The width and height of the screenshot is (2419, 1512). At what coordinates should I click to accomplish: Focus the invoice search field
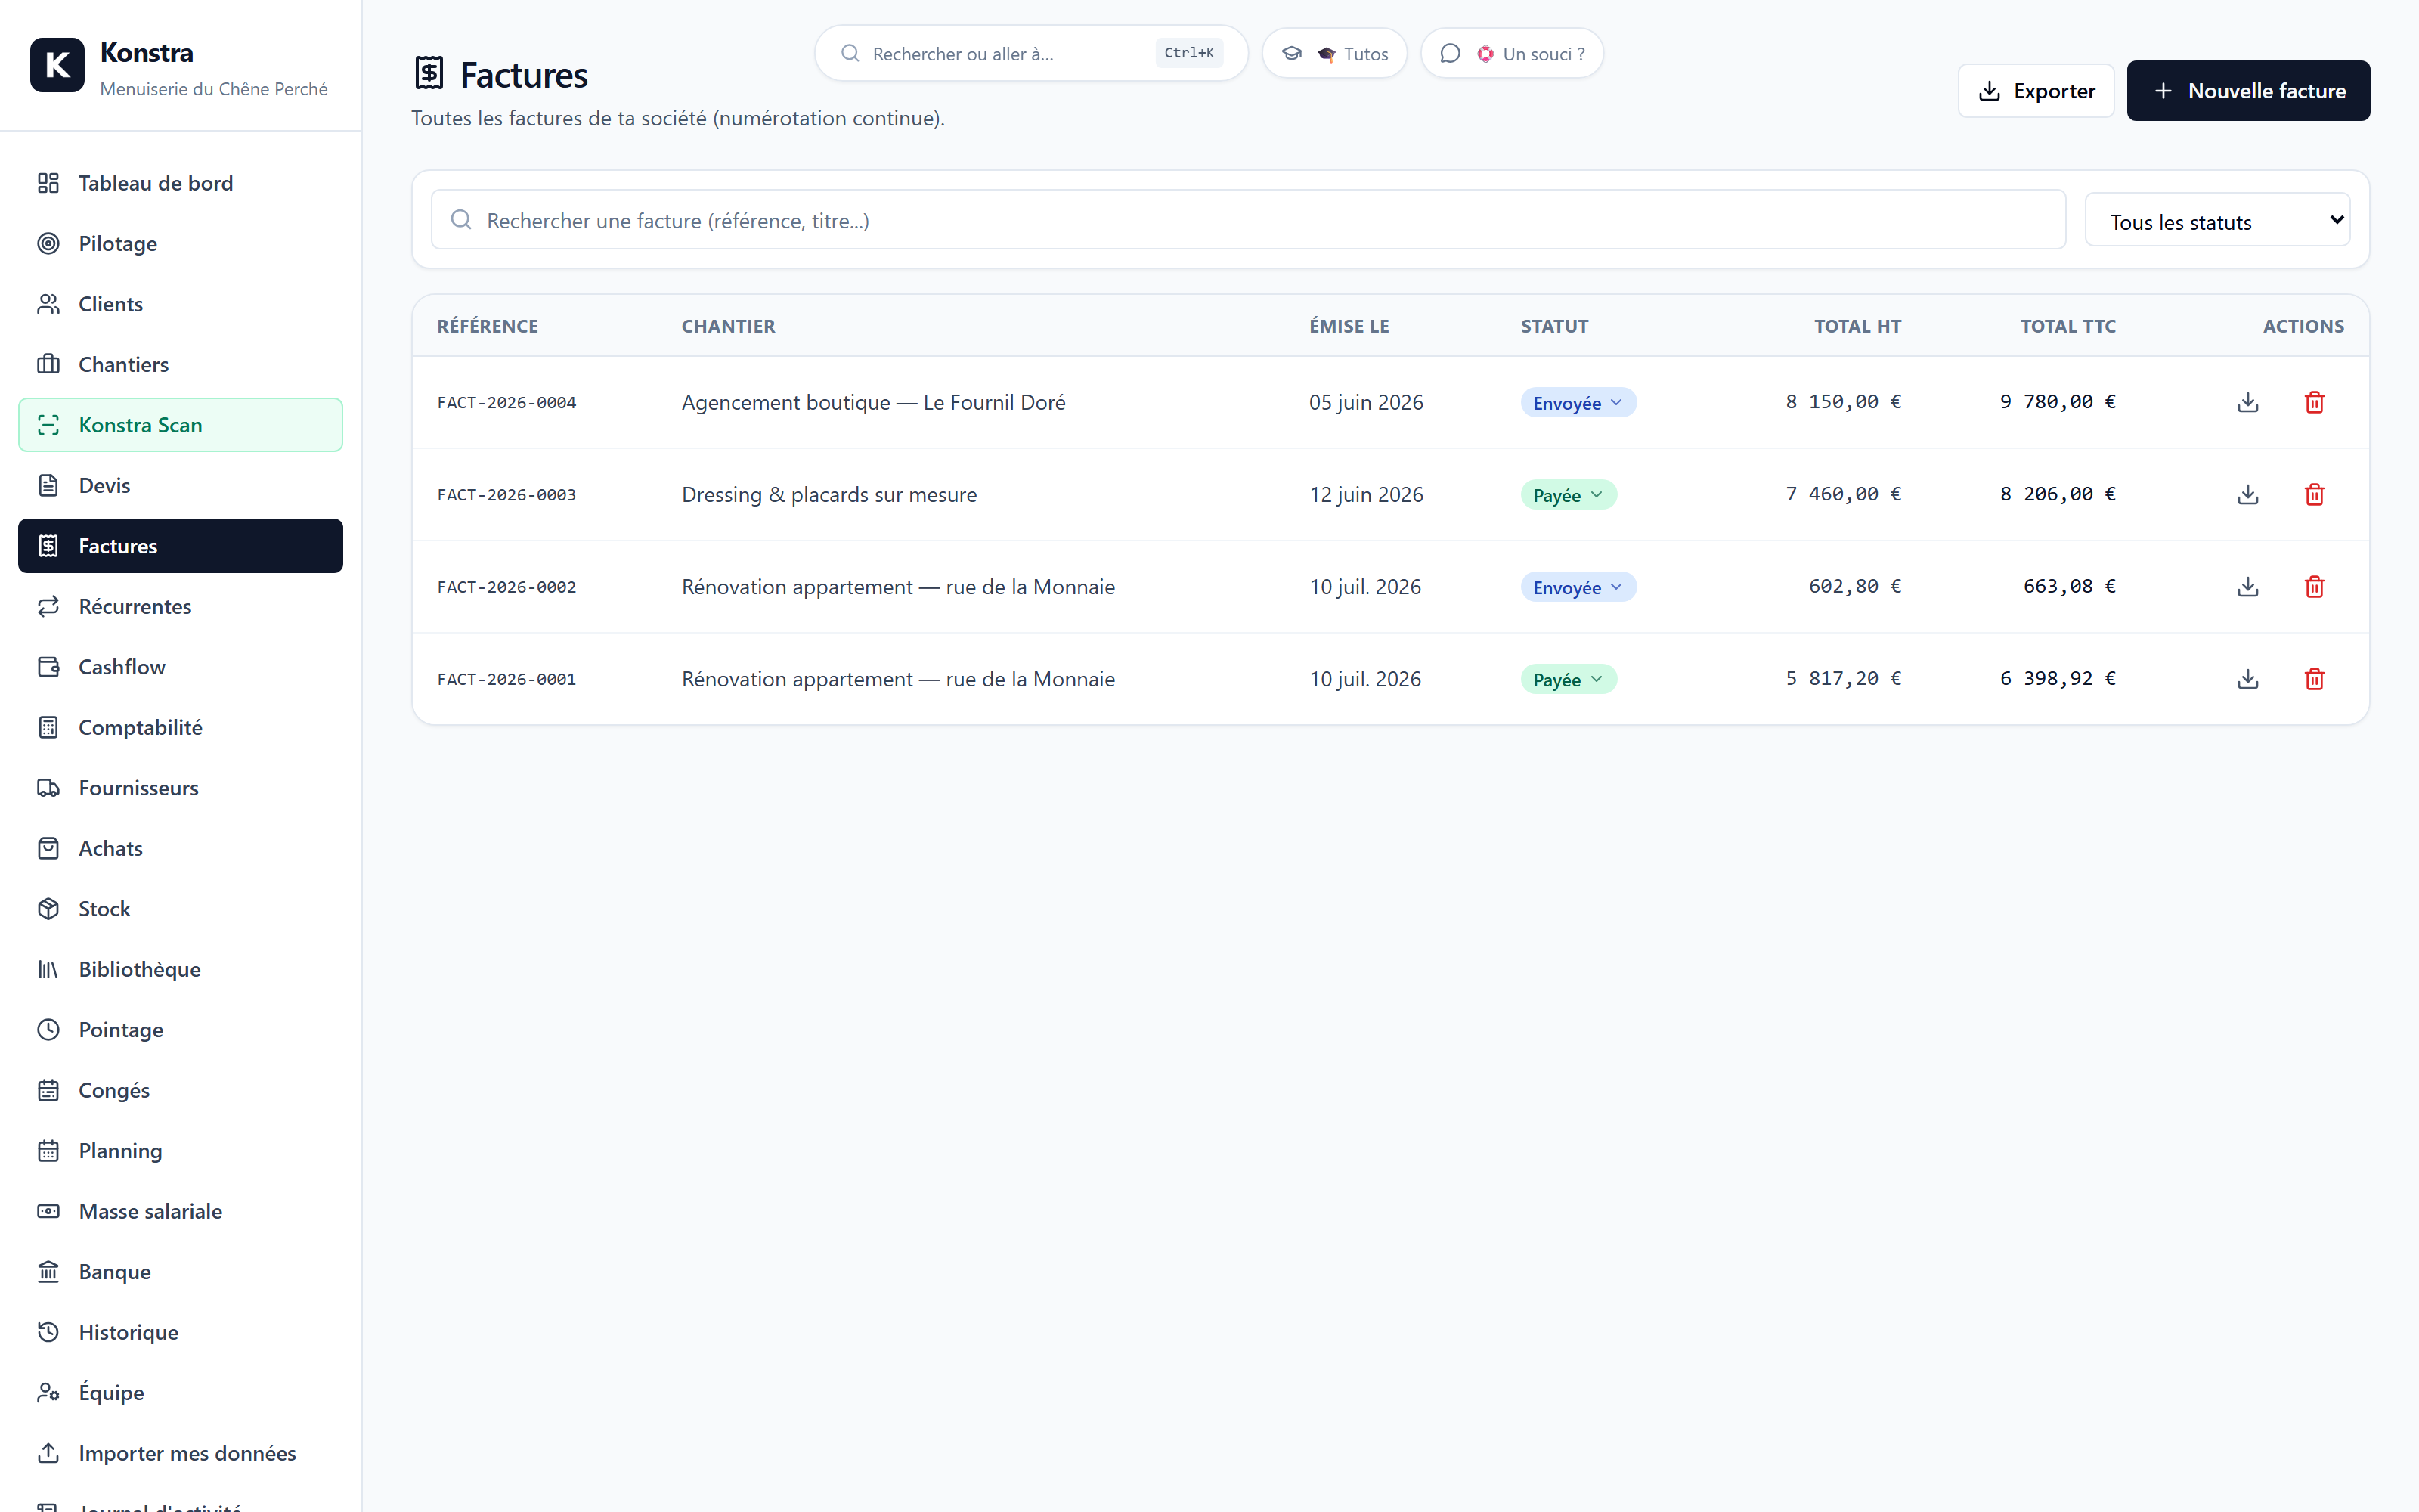pyautogui.click(x=1247, y=220)
